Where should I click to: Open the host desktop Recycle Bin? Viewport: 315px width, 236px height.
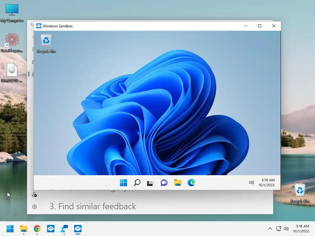300,193
